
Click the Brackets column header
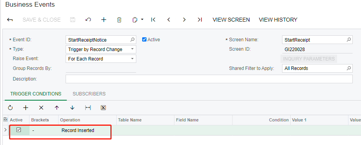(44, 120)
